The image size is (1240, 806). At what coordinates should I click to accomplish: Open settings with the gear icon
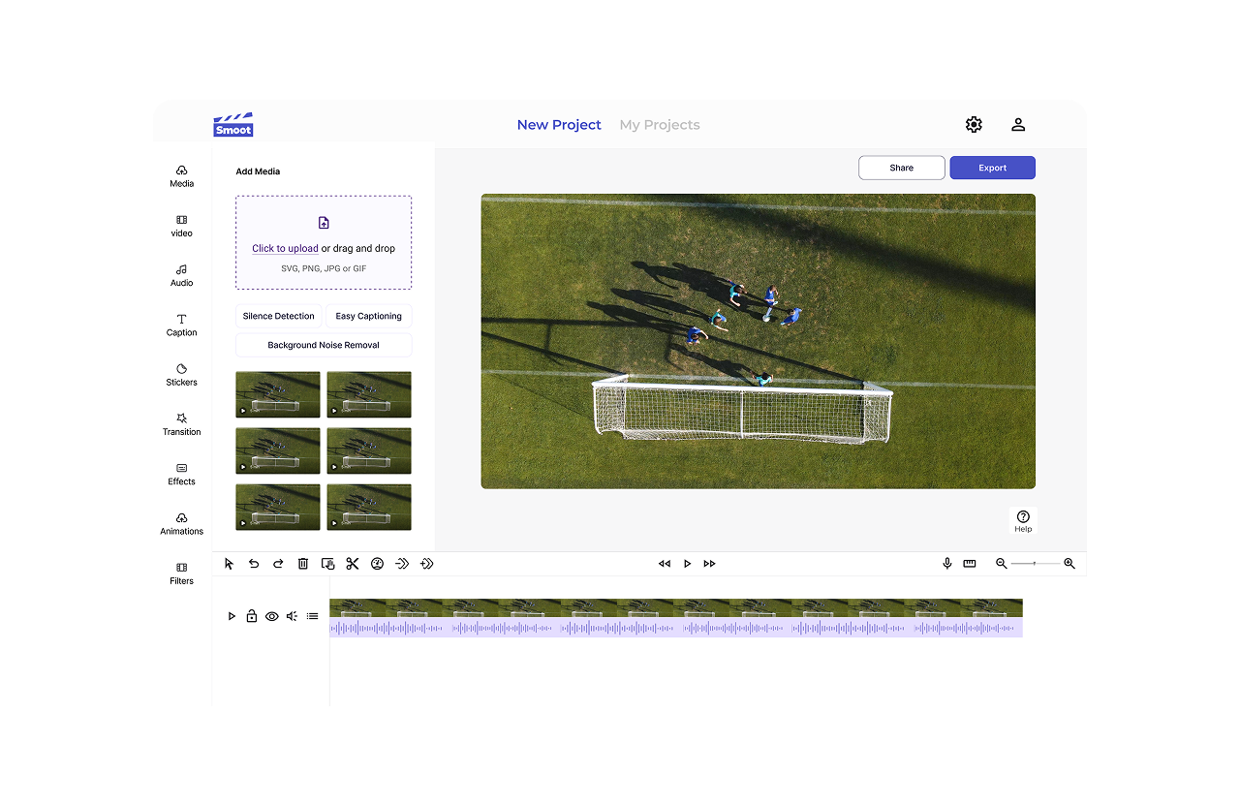[x=974, y=125]
